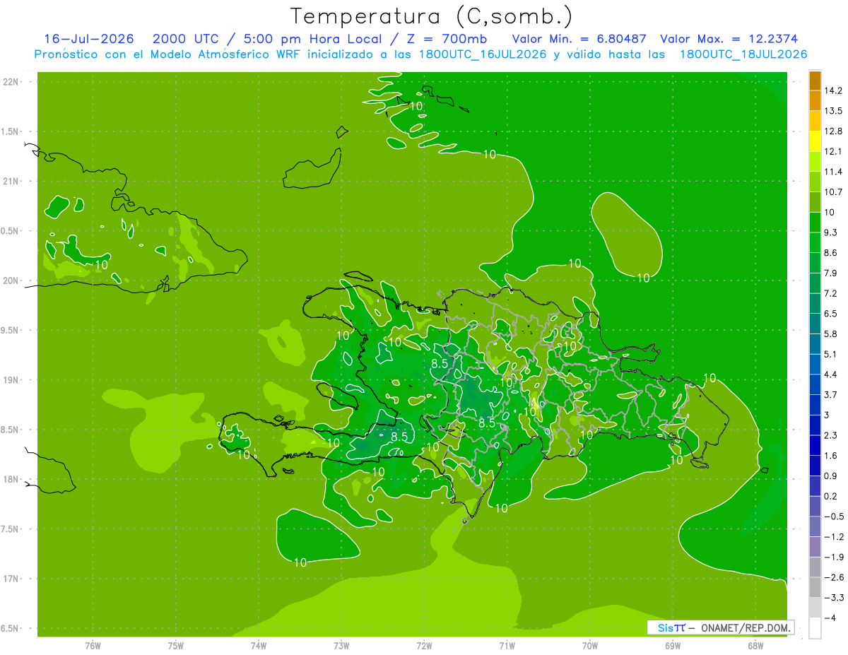This screenshot has height=655, width=848.
Task: Select initialization time '1800UTC_16JUL2026'
Action: (482, 54)
